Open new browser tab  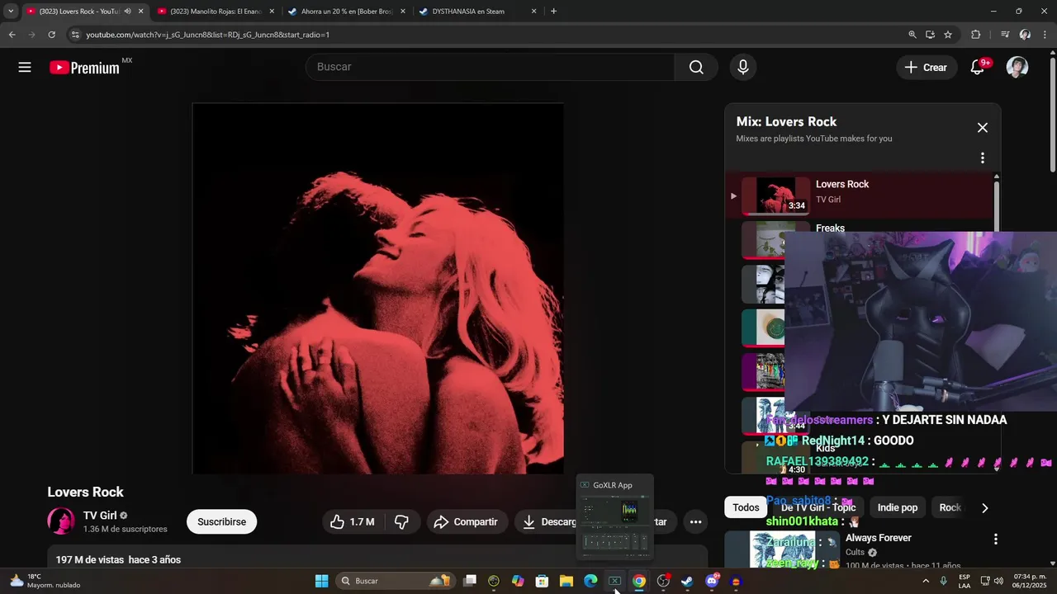553,12
